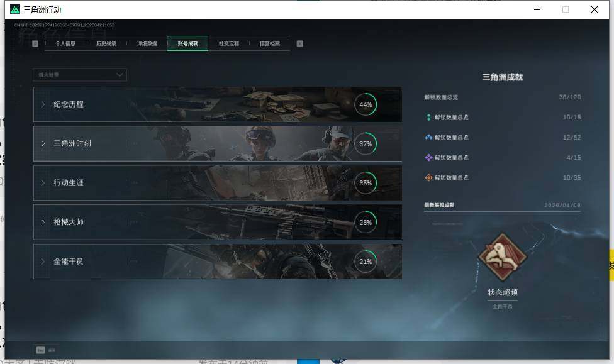Viewport: 614px width, 364px height.
Task: Click the orange achievement tier icon beside 10/35
Action: click(x=428, y=178)
